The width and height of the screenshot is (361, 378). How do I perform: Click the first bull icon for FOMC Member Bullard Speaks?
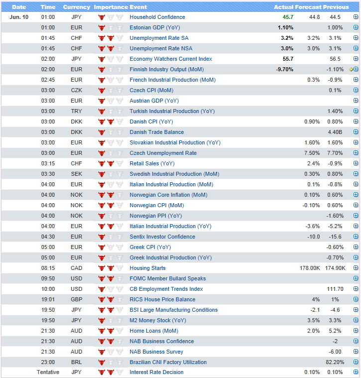click(102, 278)
